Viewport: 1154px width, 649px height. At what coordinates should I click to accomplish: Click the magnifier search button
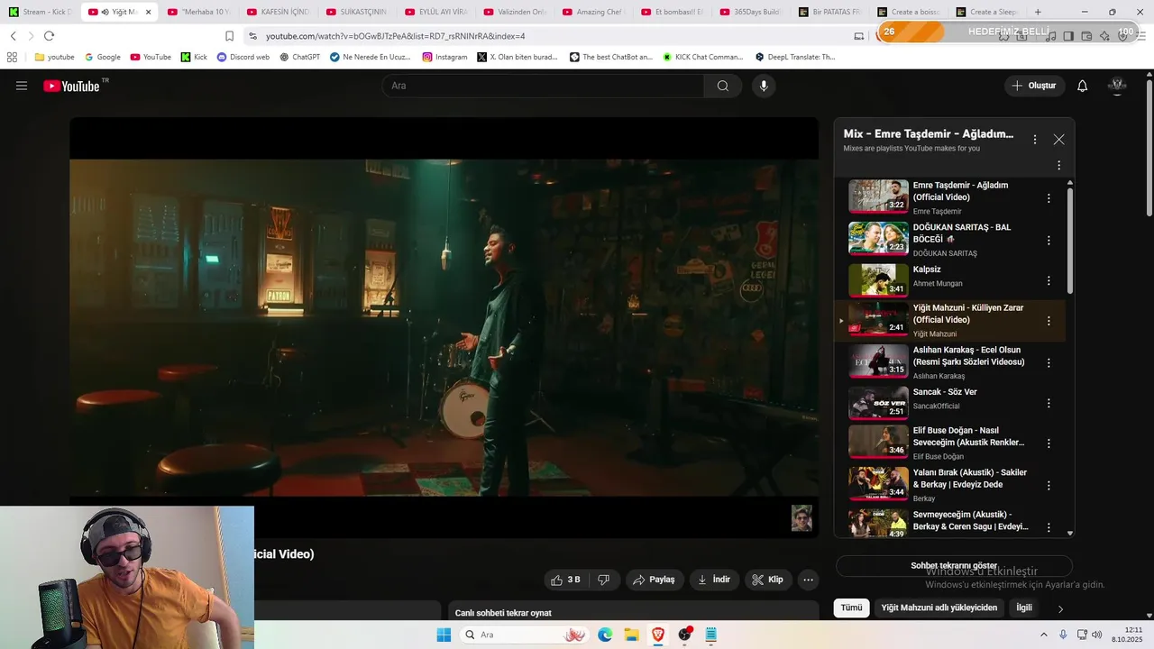click(x=723, y=86)
